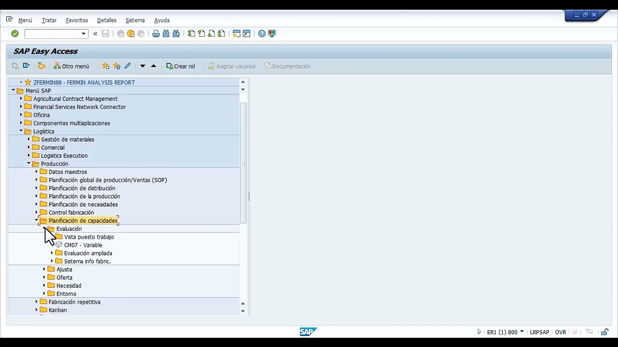The image size is (618, 347).
Task: Add to favorites star icon
Action: pos(106,66)
